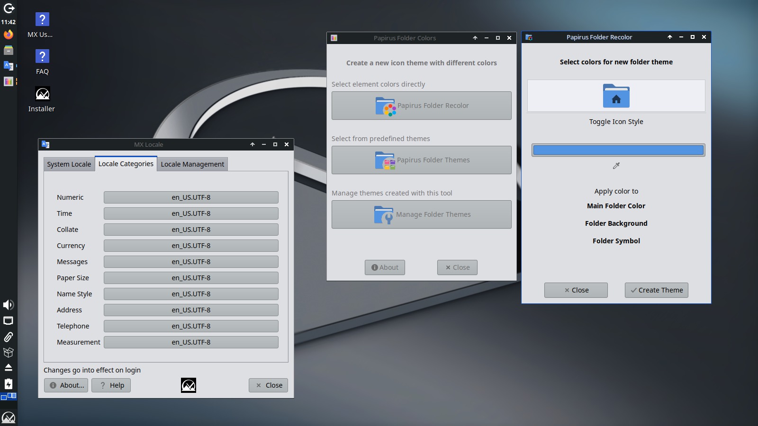This screenshot has width=758, height=426.
Task: Switch to the System Locale tab
Action: (x=69, y=164)
